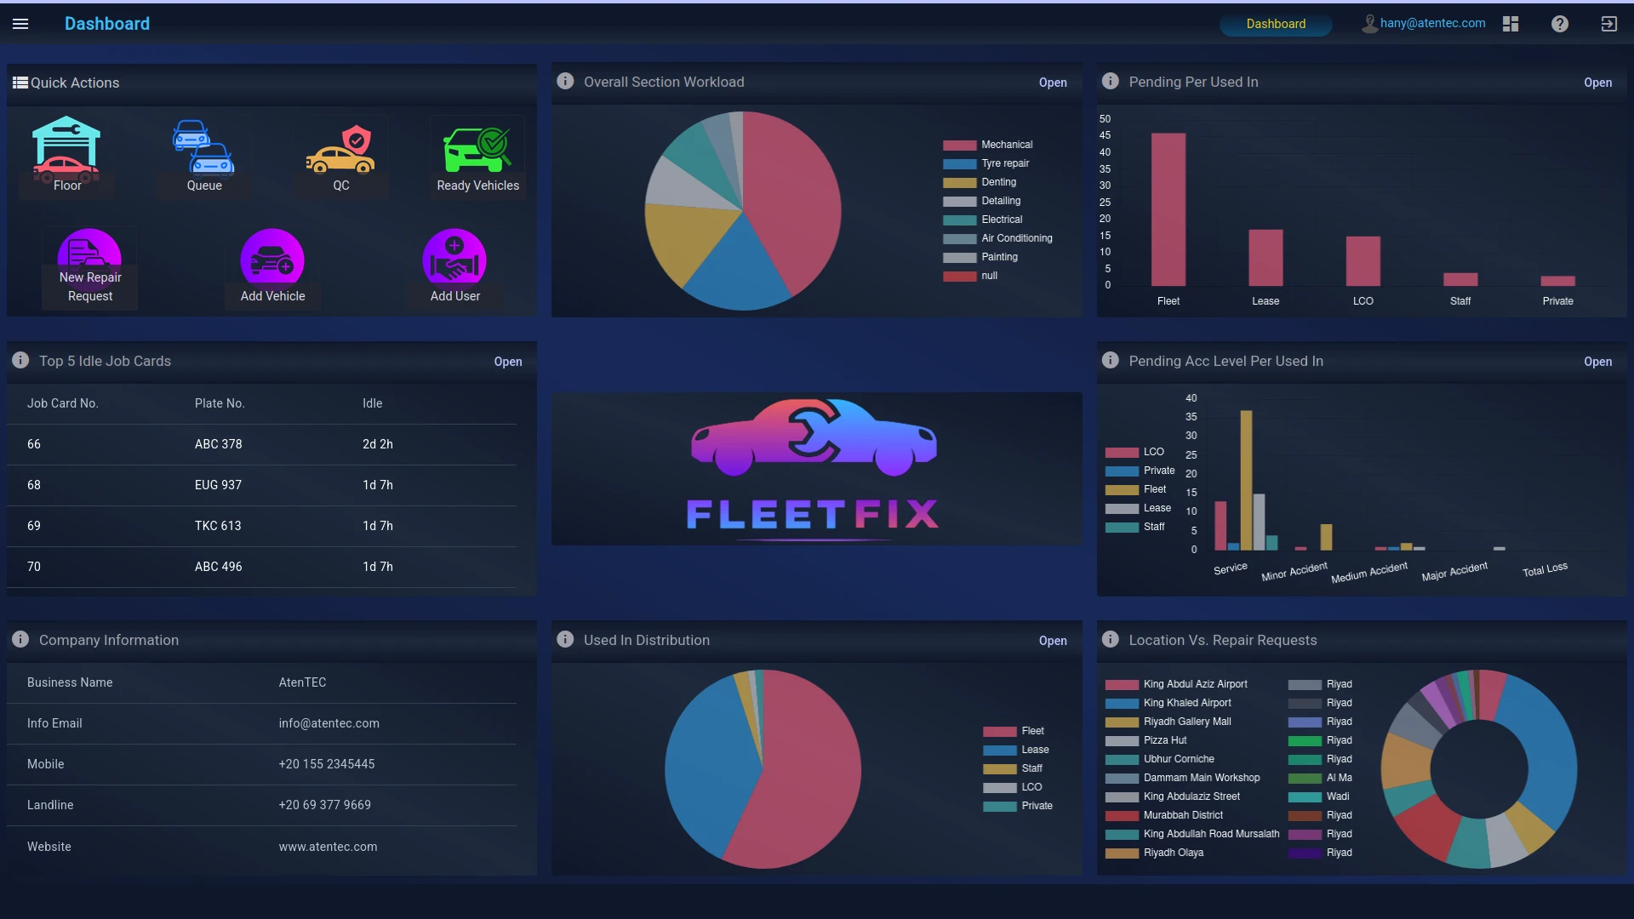Click the Dashboard tab in navbar

(1275, 24)
